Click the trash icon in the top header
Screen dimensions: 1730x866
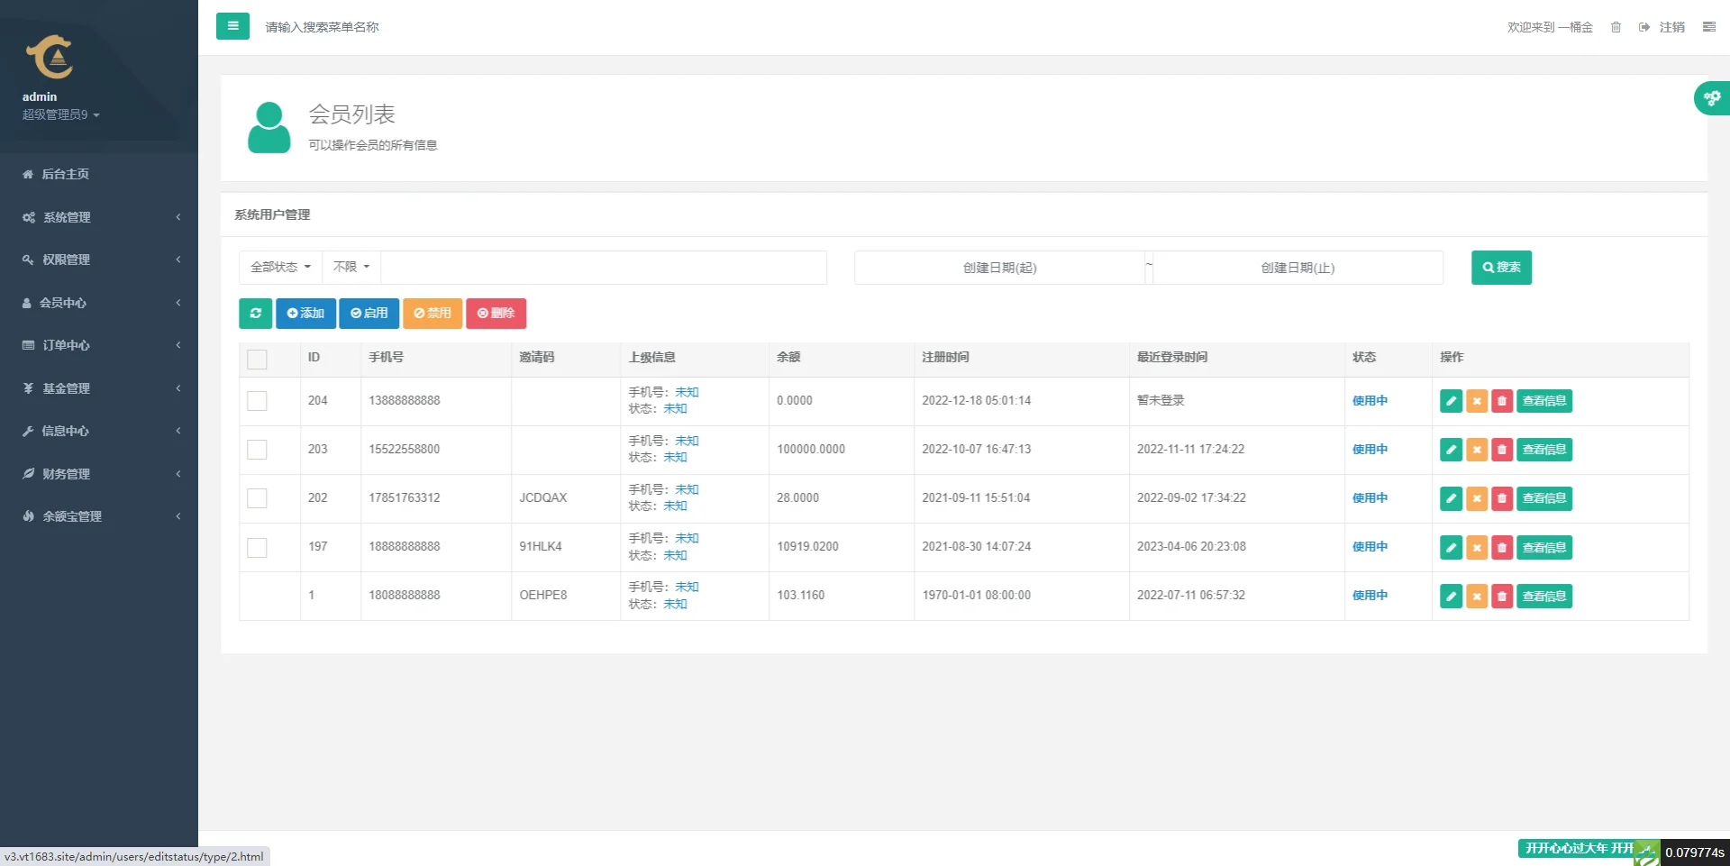point(1616,27)
